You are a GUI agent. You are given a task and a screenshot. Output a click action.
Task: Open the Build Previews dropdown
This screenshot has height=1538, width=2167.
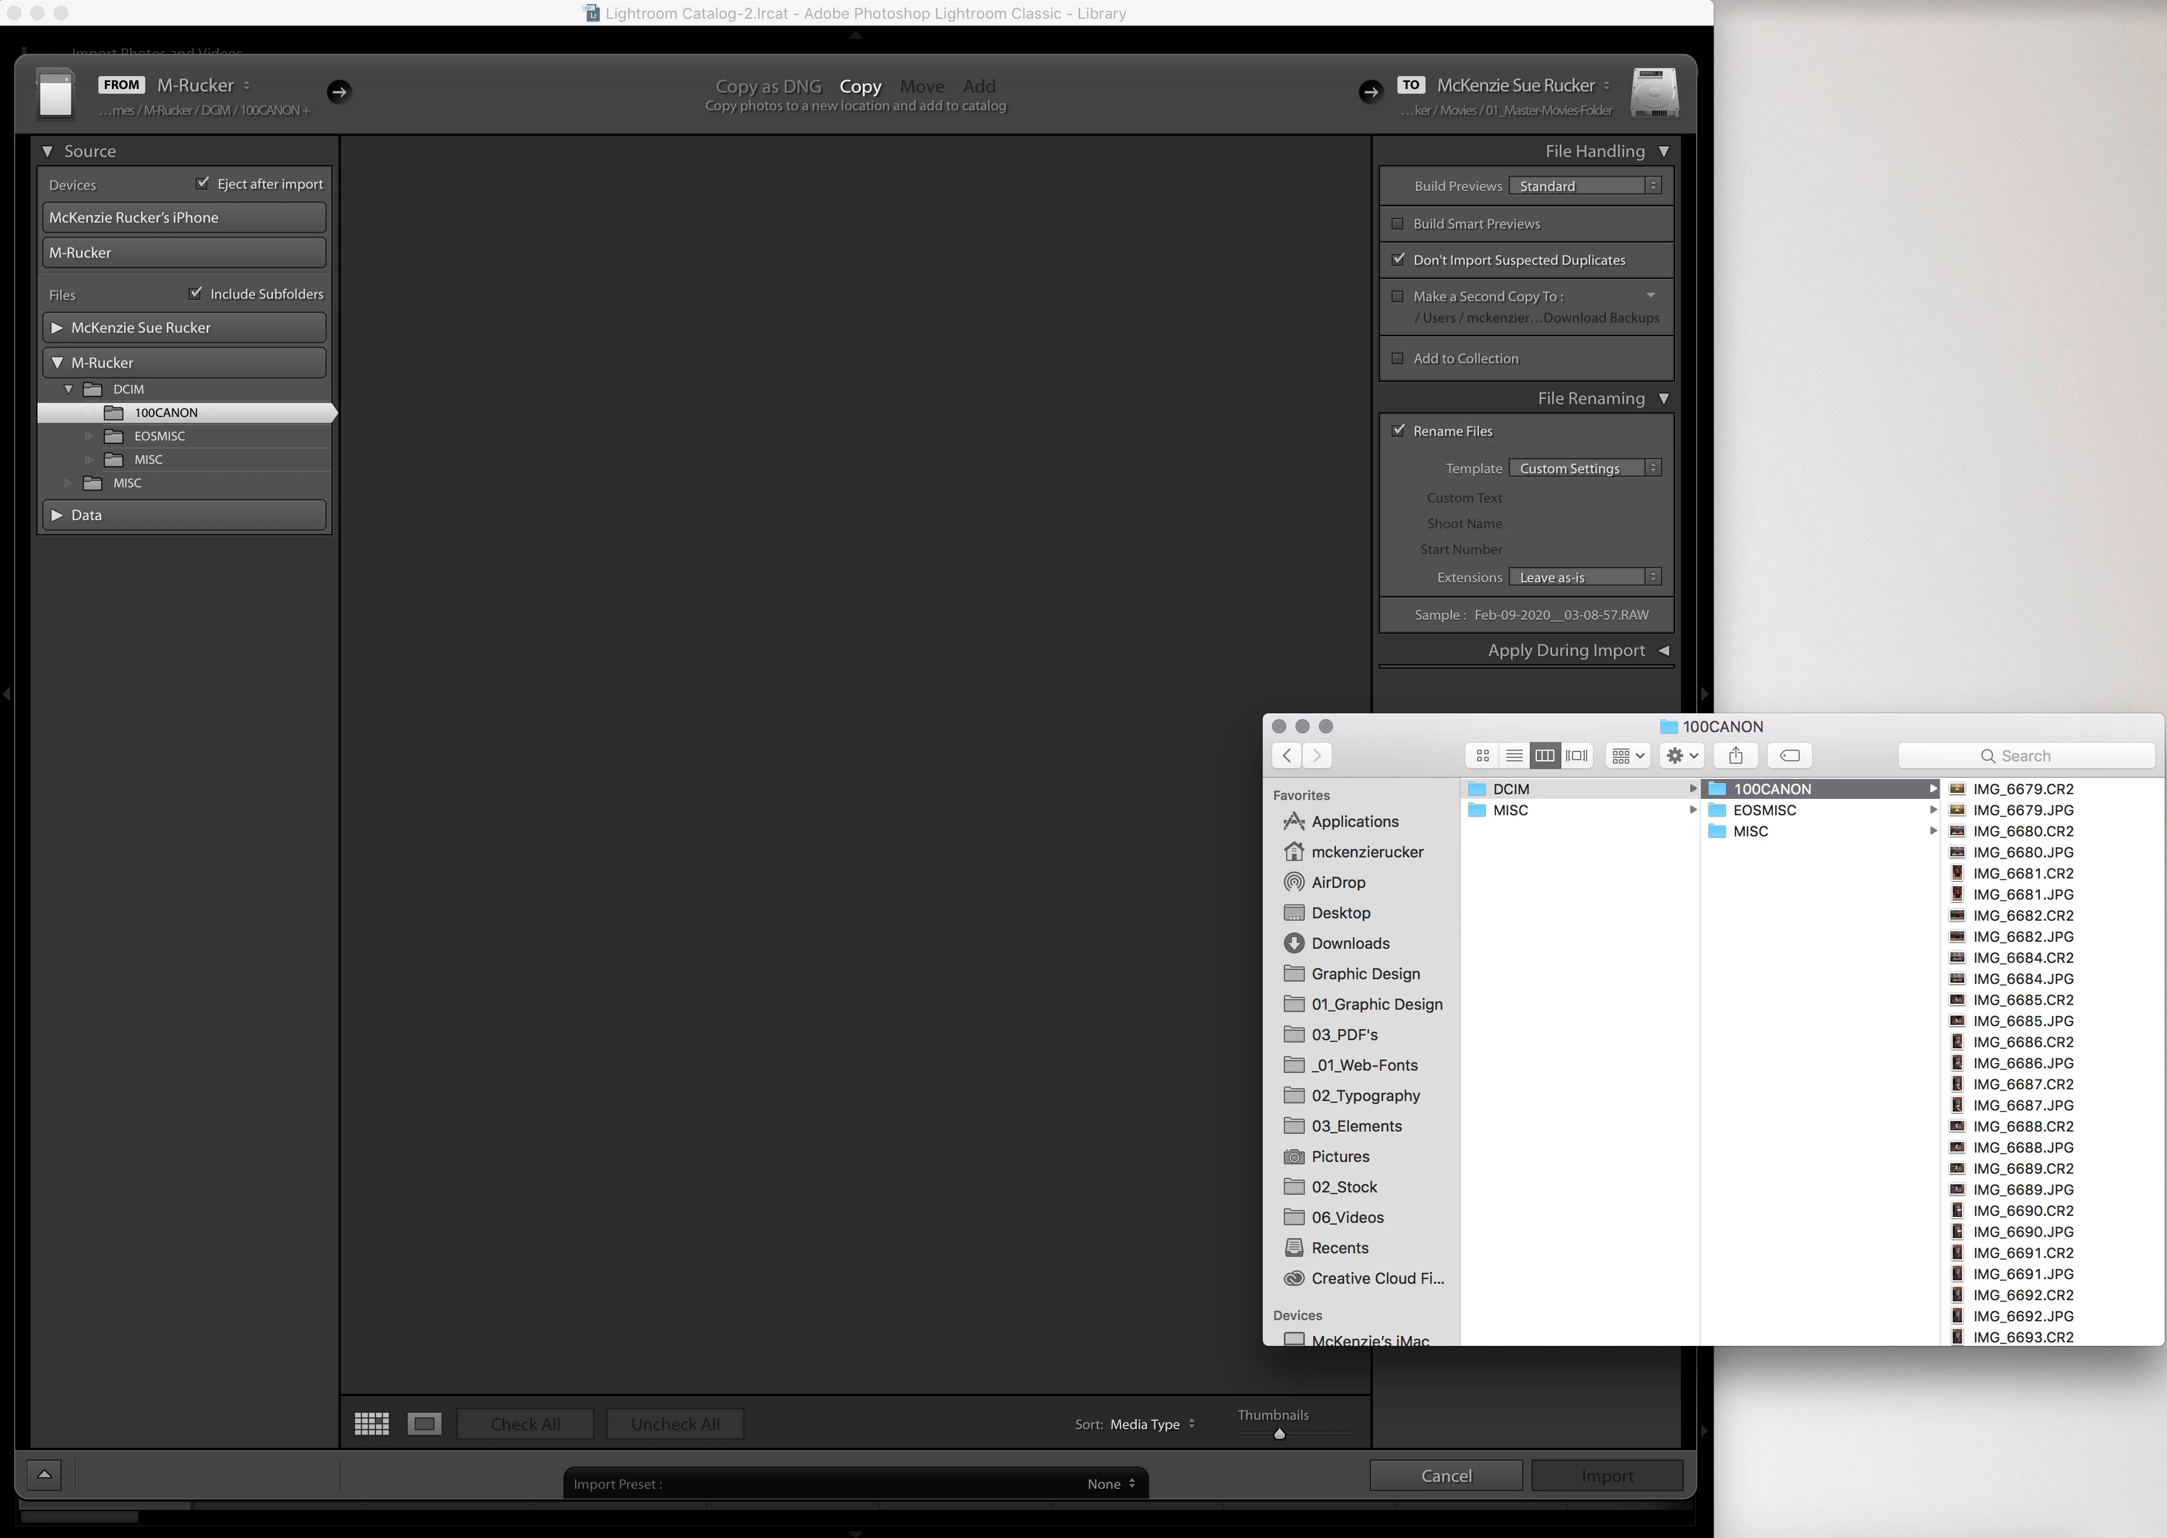tap(1584, 186)
